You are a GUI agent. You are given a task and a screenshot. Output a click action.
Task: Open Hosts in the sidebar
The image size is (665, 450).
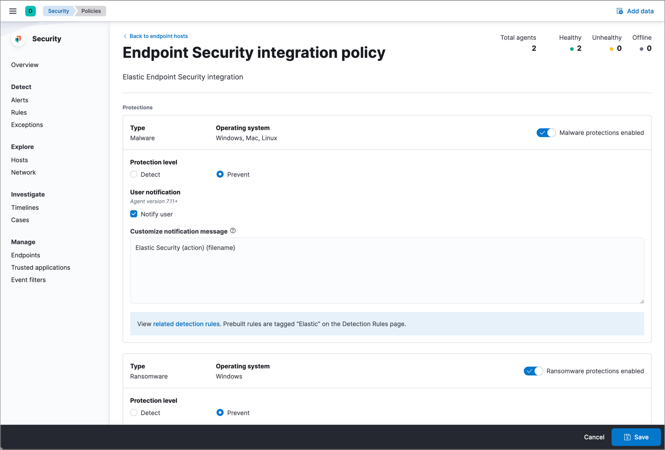tap(19, 160)
